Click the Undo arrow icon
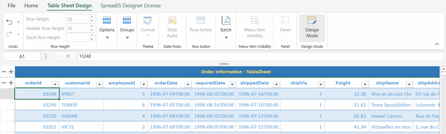The height and width of the screenshot is (134, 446). pyautogui.click(x=9, y=22)
